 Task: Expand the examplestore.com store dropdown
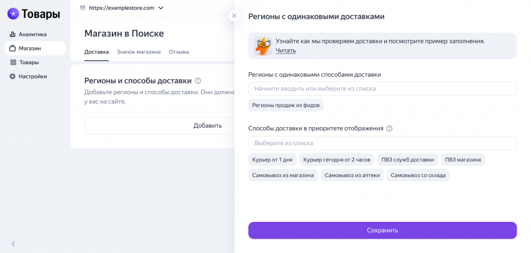point(161,8)
